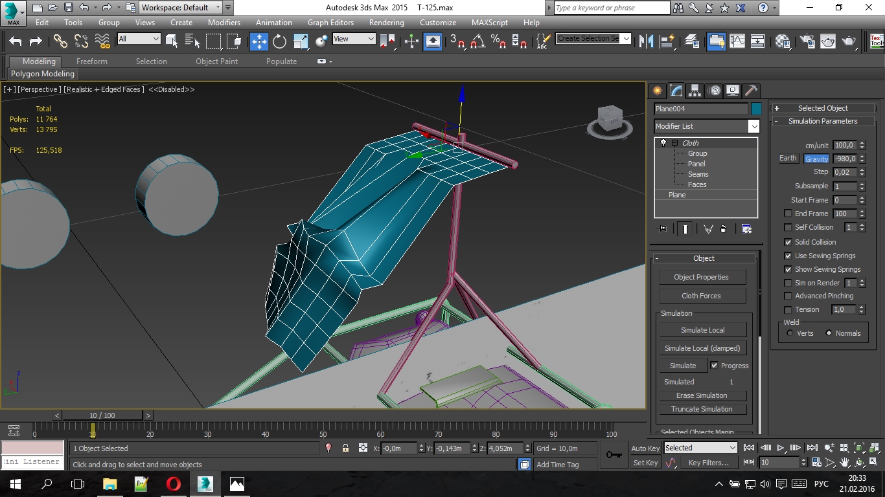Open the Hierarchy command panel tab
885x497 pixels.
(x=695, y=91)
